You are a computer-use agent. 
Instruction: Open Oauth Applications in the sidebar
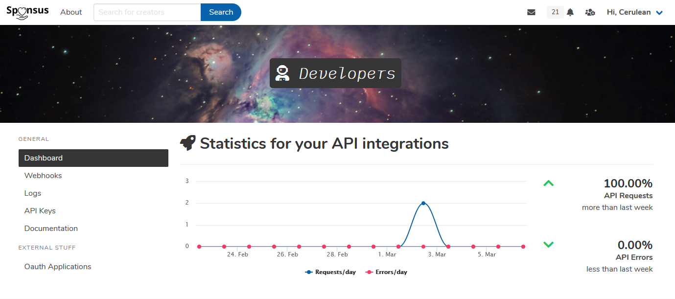(x=93, y=267)
